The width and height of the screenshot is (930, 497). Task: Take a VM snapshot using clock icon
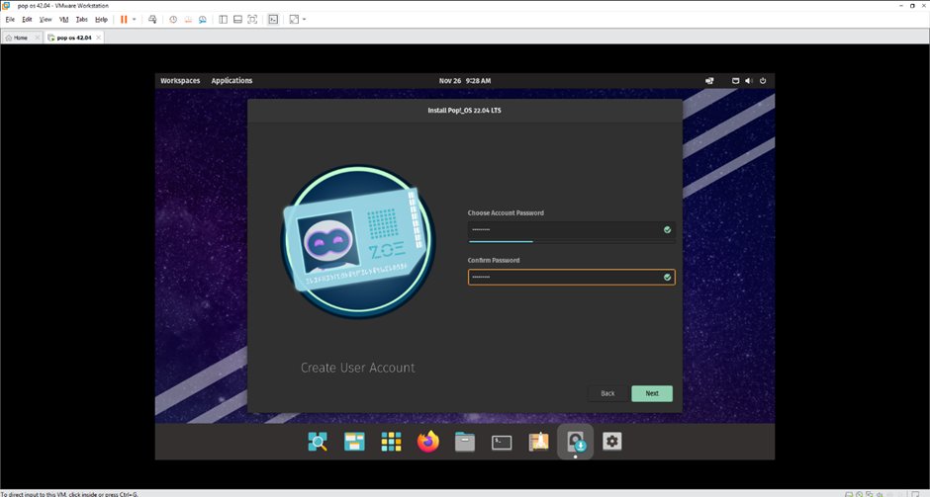173,19
